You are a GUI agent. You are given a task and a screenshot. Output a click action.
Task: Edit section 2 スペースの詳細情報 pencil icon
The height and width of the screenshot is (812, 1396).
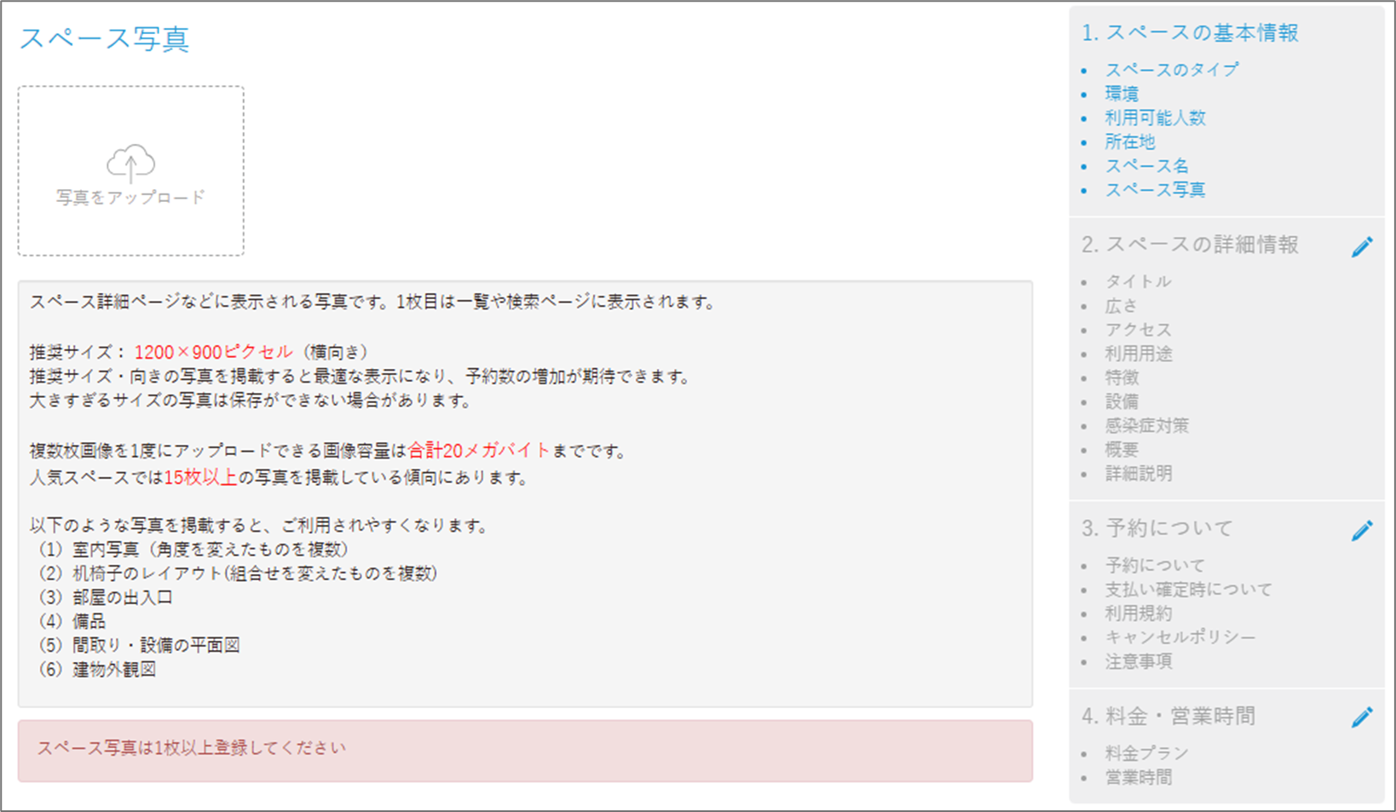tap(1362, 247)
